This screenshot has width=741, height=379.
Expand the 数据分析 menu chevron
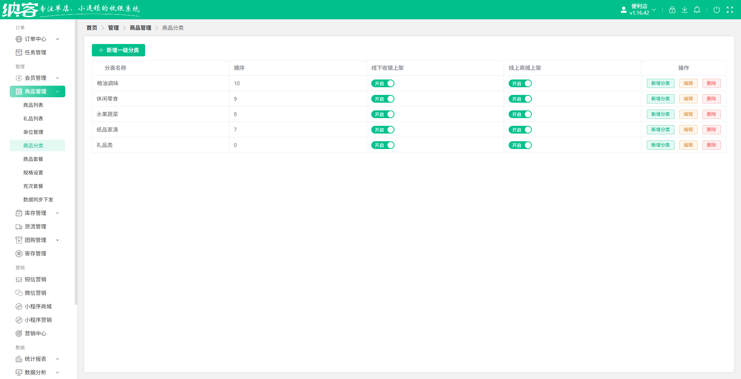coord(58,372)
